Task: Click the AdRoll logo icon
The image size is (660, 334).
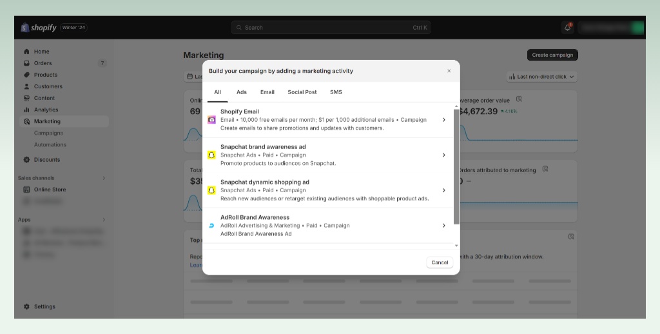Action: pyautogui.click(x=211, y=226)
